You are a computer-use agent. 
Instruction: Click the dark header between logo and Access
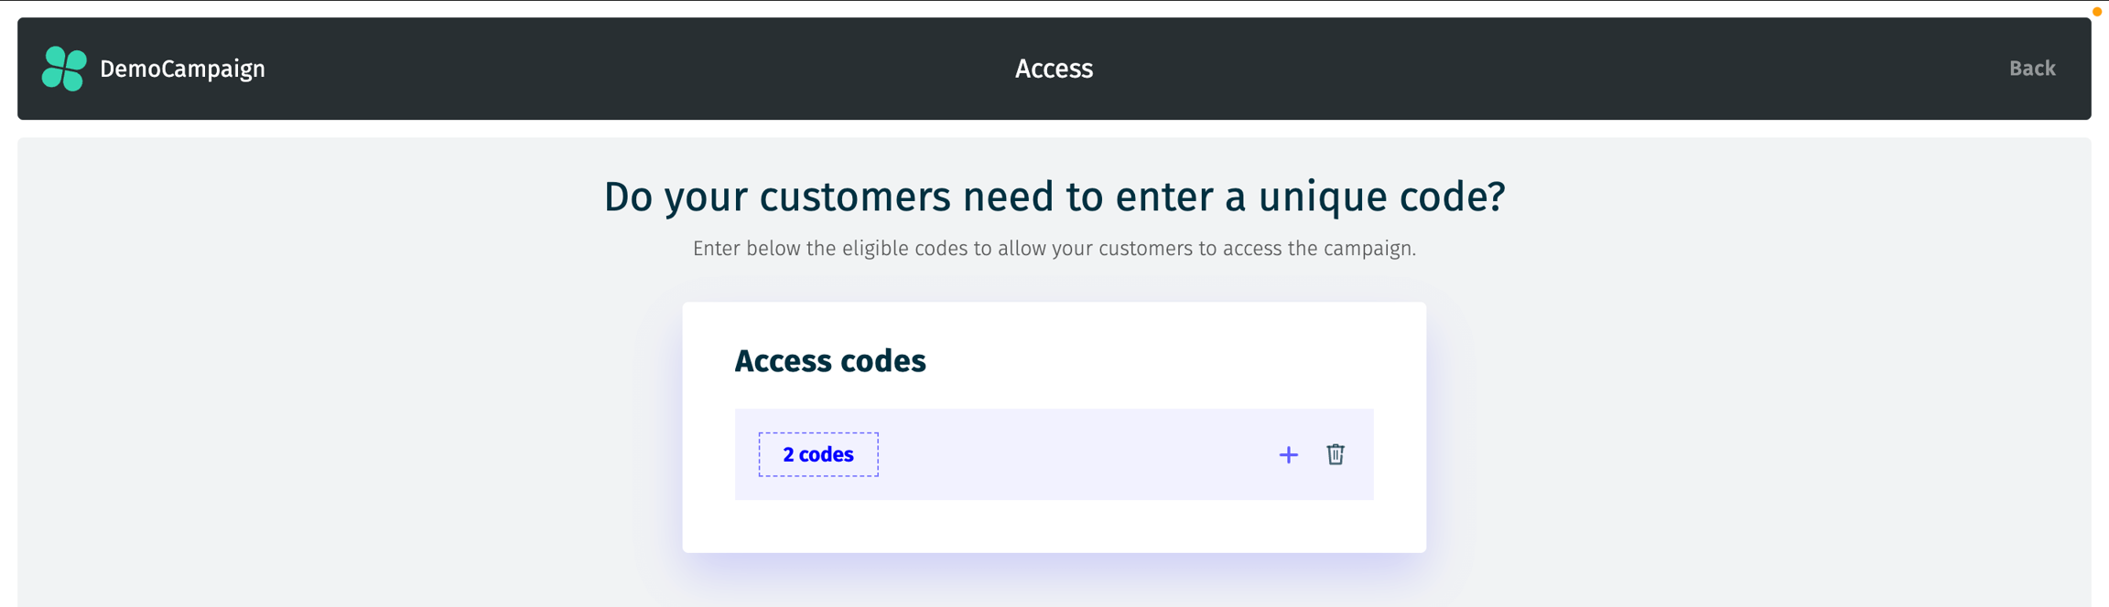[x=641, y=69]
